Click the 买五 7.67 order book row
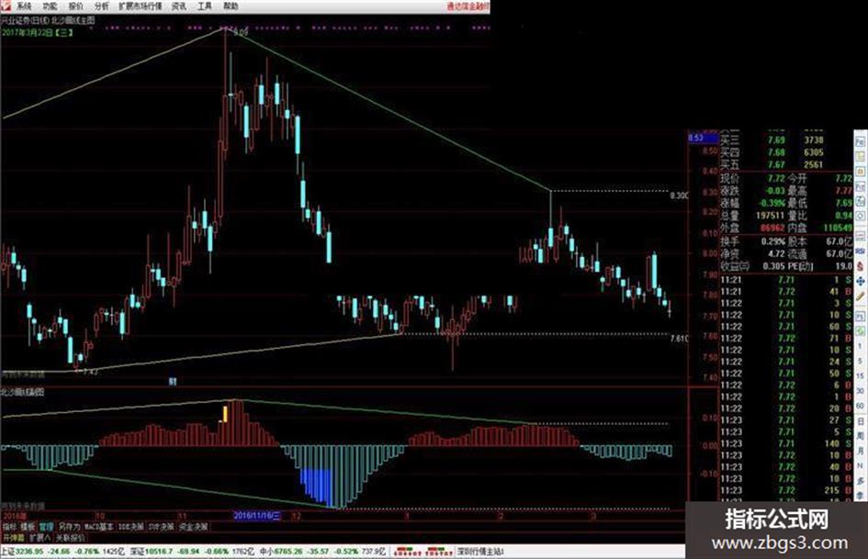The width and height of the screenshot is (868, 559). tap(772, 165)
